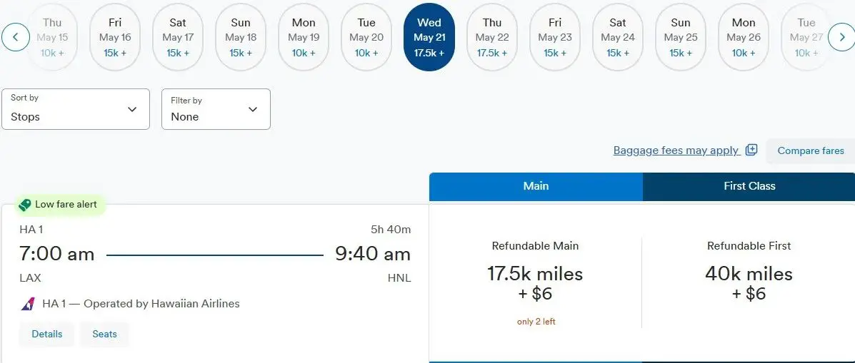Select Thu May 22 date option
Image resolution: width=855 pixels, height=363 pixels.
coord(492,37)
